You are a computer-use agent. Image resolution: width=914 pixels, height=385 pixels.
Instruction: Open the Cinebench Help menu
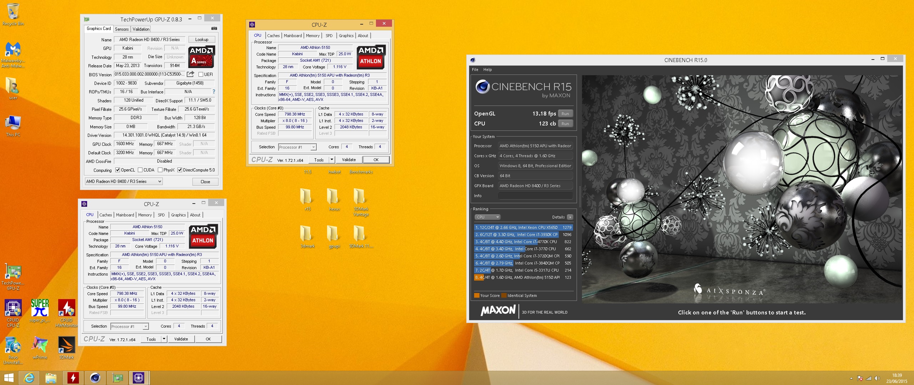pyautogui.click(x=487, y=70)
